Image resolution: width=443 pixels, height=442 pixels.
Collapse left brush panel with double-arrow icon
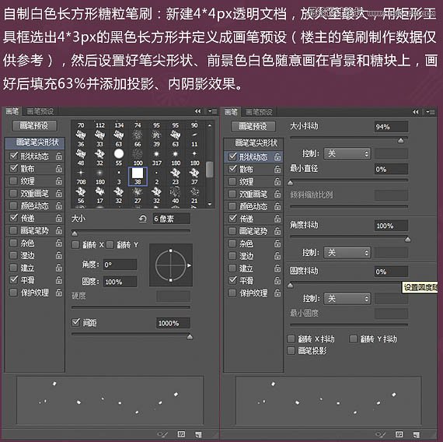point(197,111)
